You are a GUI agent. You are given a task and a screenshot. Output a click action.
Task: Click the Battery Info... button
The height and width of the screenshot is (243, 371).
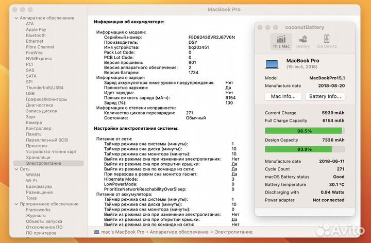pos(325,96)
